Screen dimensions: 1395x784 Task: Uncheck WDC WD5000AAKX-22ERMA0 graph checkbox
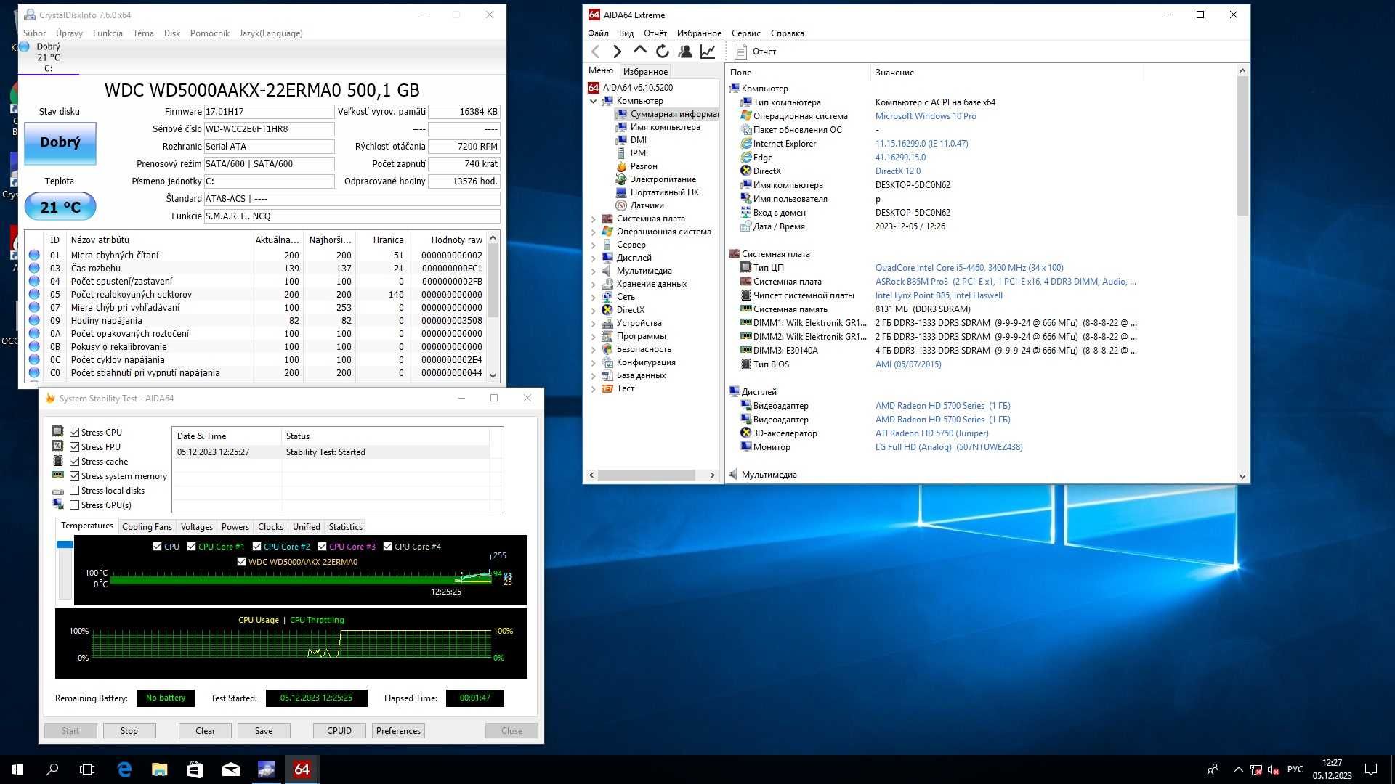point(242,562)
